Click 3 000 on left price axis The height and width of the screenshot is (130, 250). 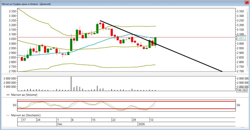pyautogui.click(x=12, y=44)
